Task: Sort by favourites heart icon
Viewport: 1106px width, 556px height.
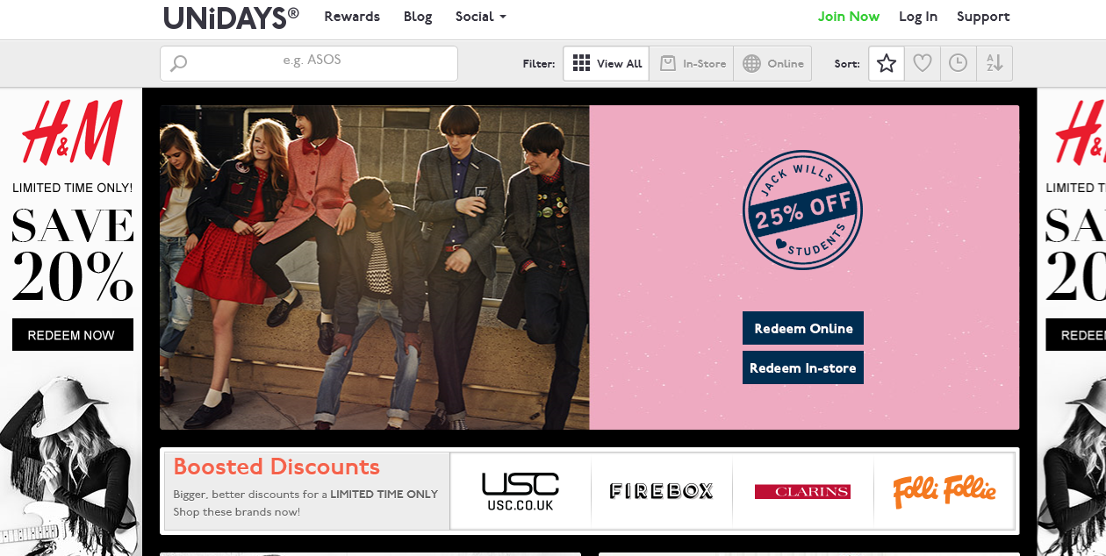Action: point(923,63)
